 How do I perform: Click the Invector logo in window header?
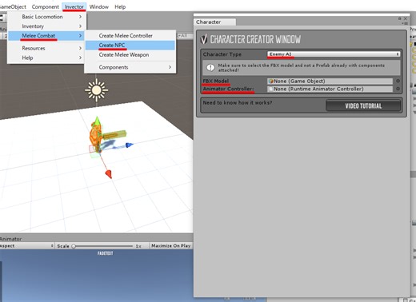pos(204,39)
